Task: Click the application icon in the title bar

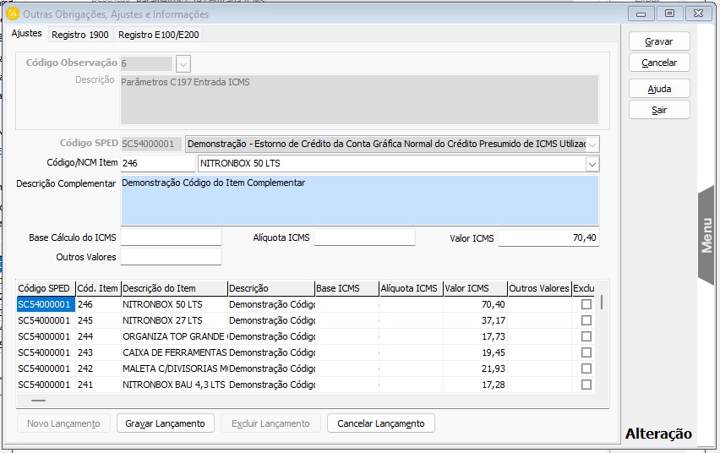Action: [13, 14]
